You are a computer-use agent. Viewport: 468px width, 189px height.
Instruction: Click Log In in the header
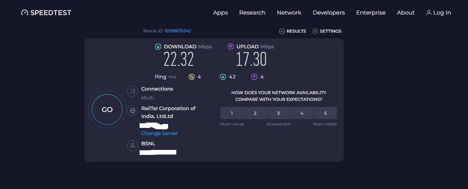(438, 13)
